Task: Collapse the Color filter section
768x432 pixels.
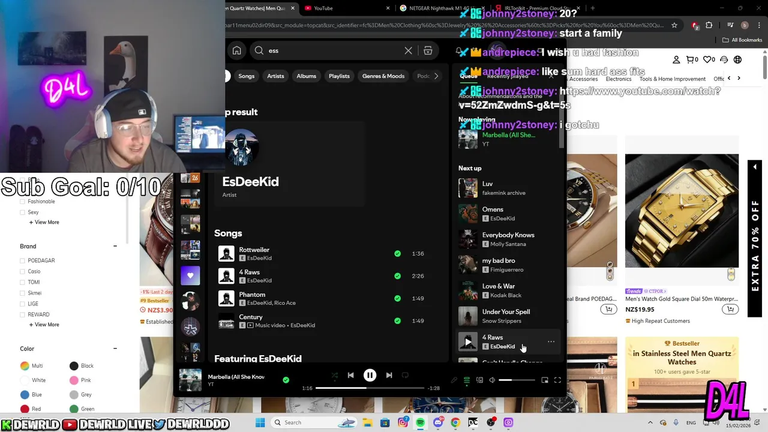Action: point(115,349)
